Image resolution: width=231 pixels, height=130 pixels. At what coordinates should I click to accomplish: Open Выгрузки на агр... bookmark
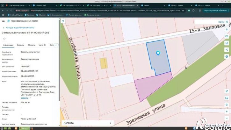tap(92, 15)
